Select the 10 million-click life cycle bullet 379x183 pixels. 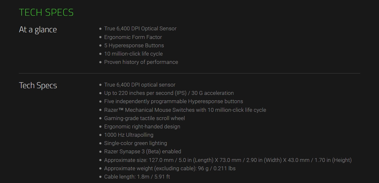[133, 54]
